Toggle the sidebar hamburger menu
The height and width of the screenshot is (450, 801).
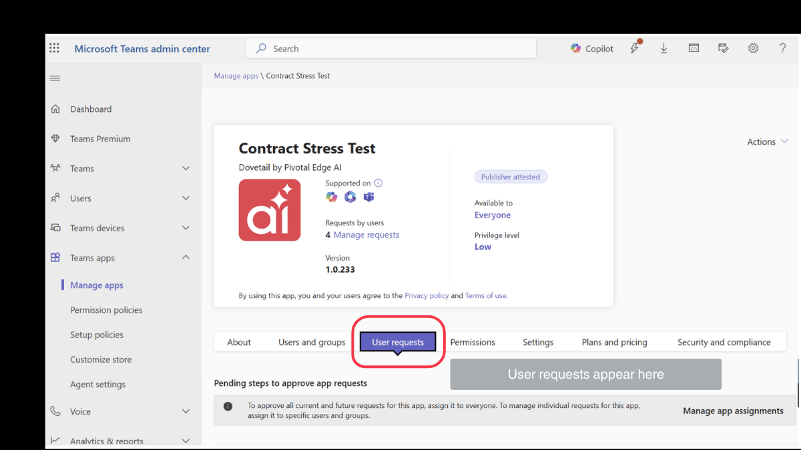pos(55,77)
